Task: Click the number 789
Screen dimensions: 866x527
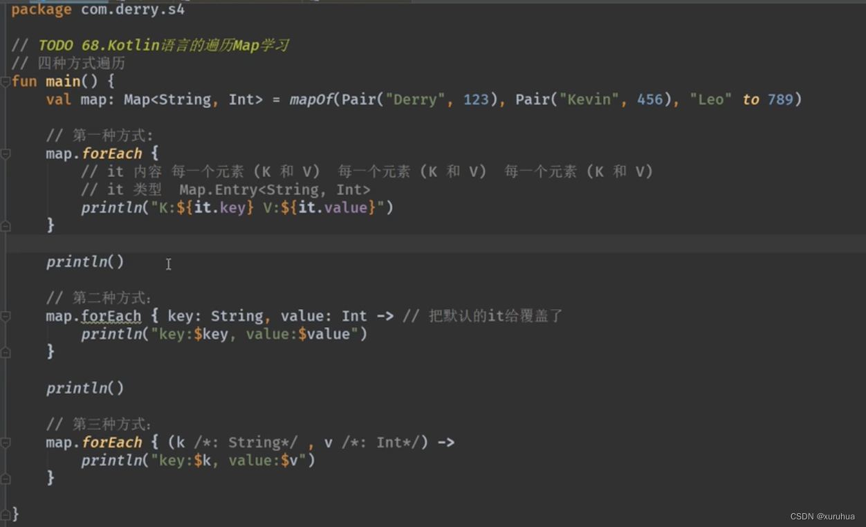Action: pos(780,100)
